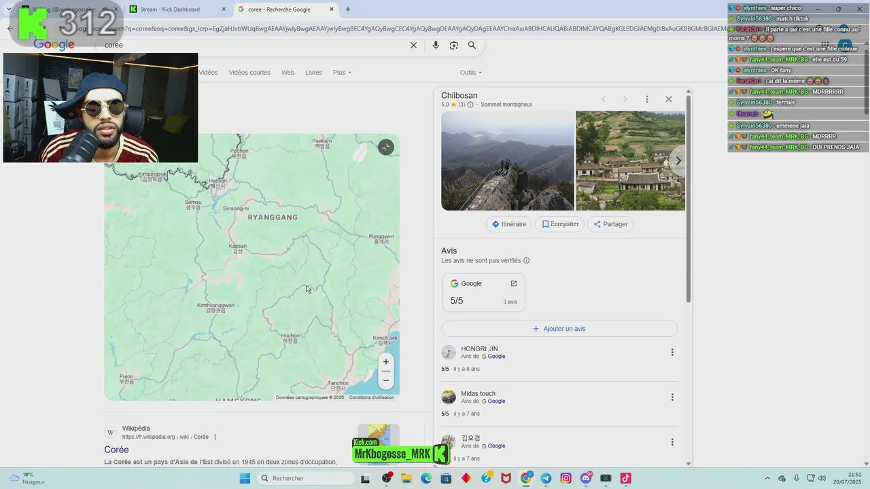Open Instagram from taskbar
Screen dimensions: 870x489
[x=565, y=478]
